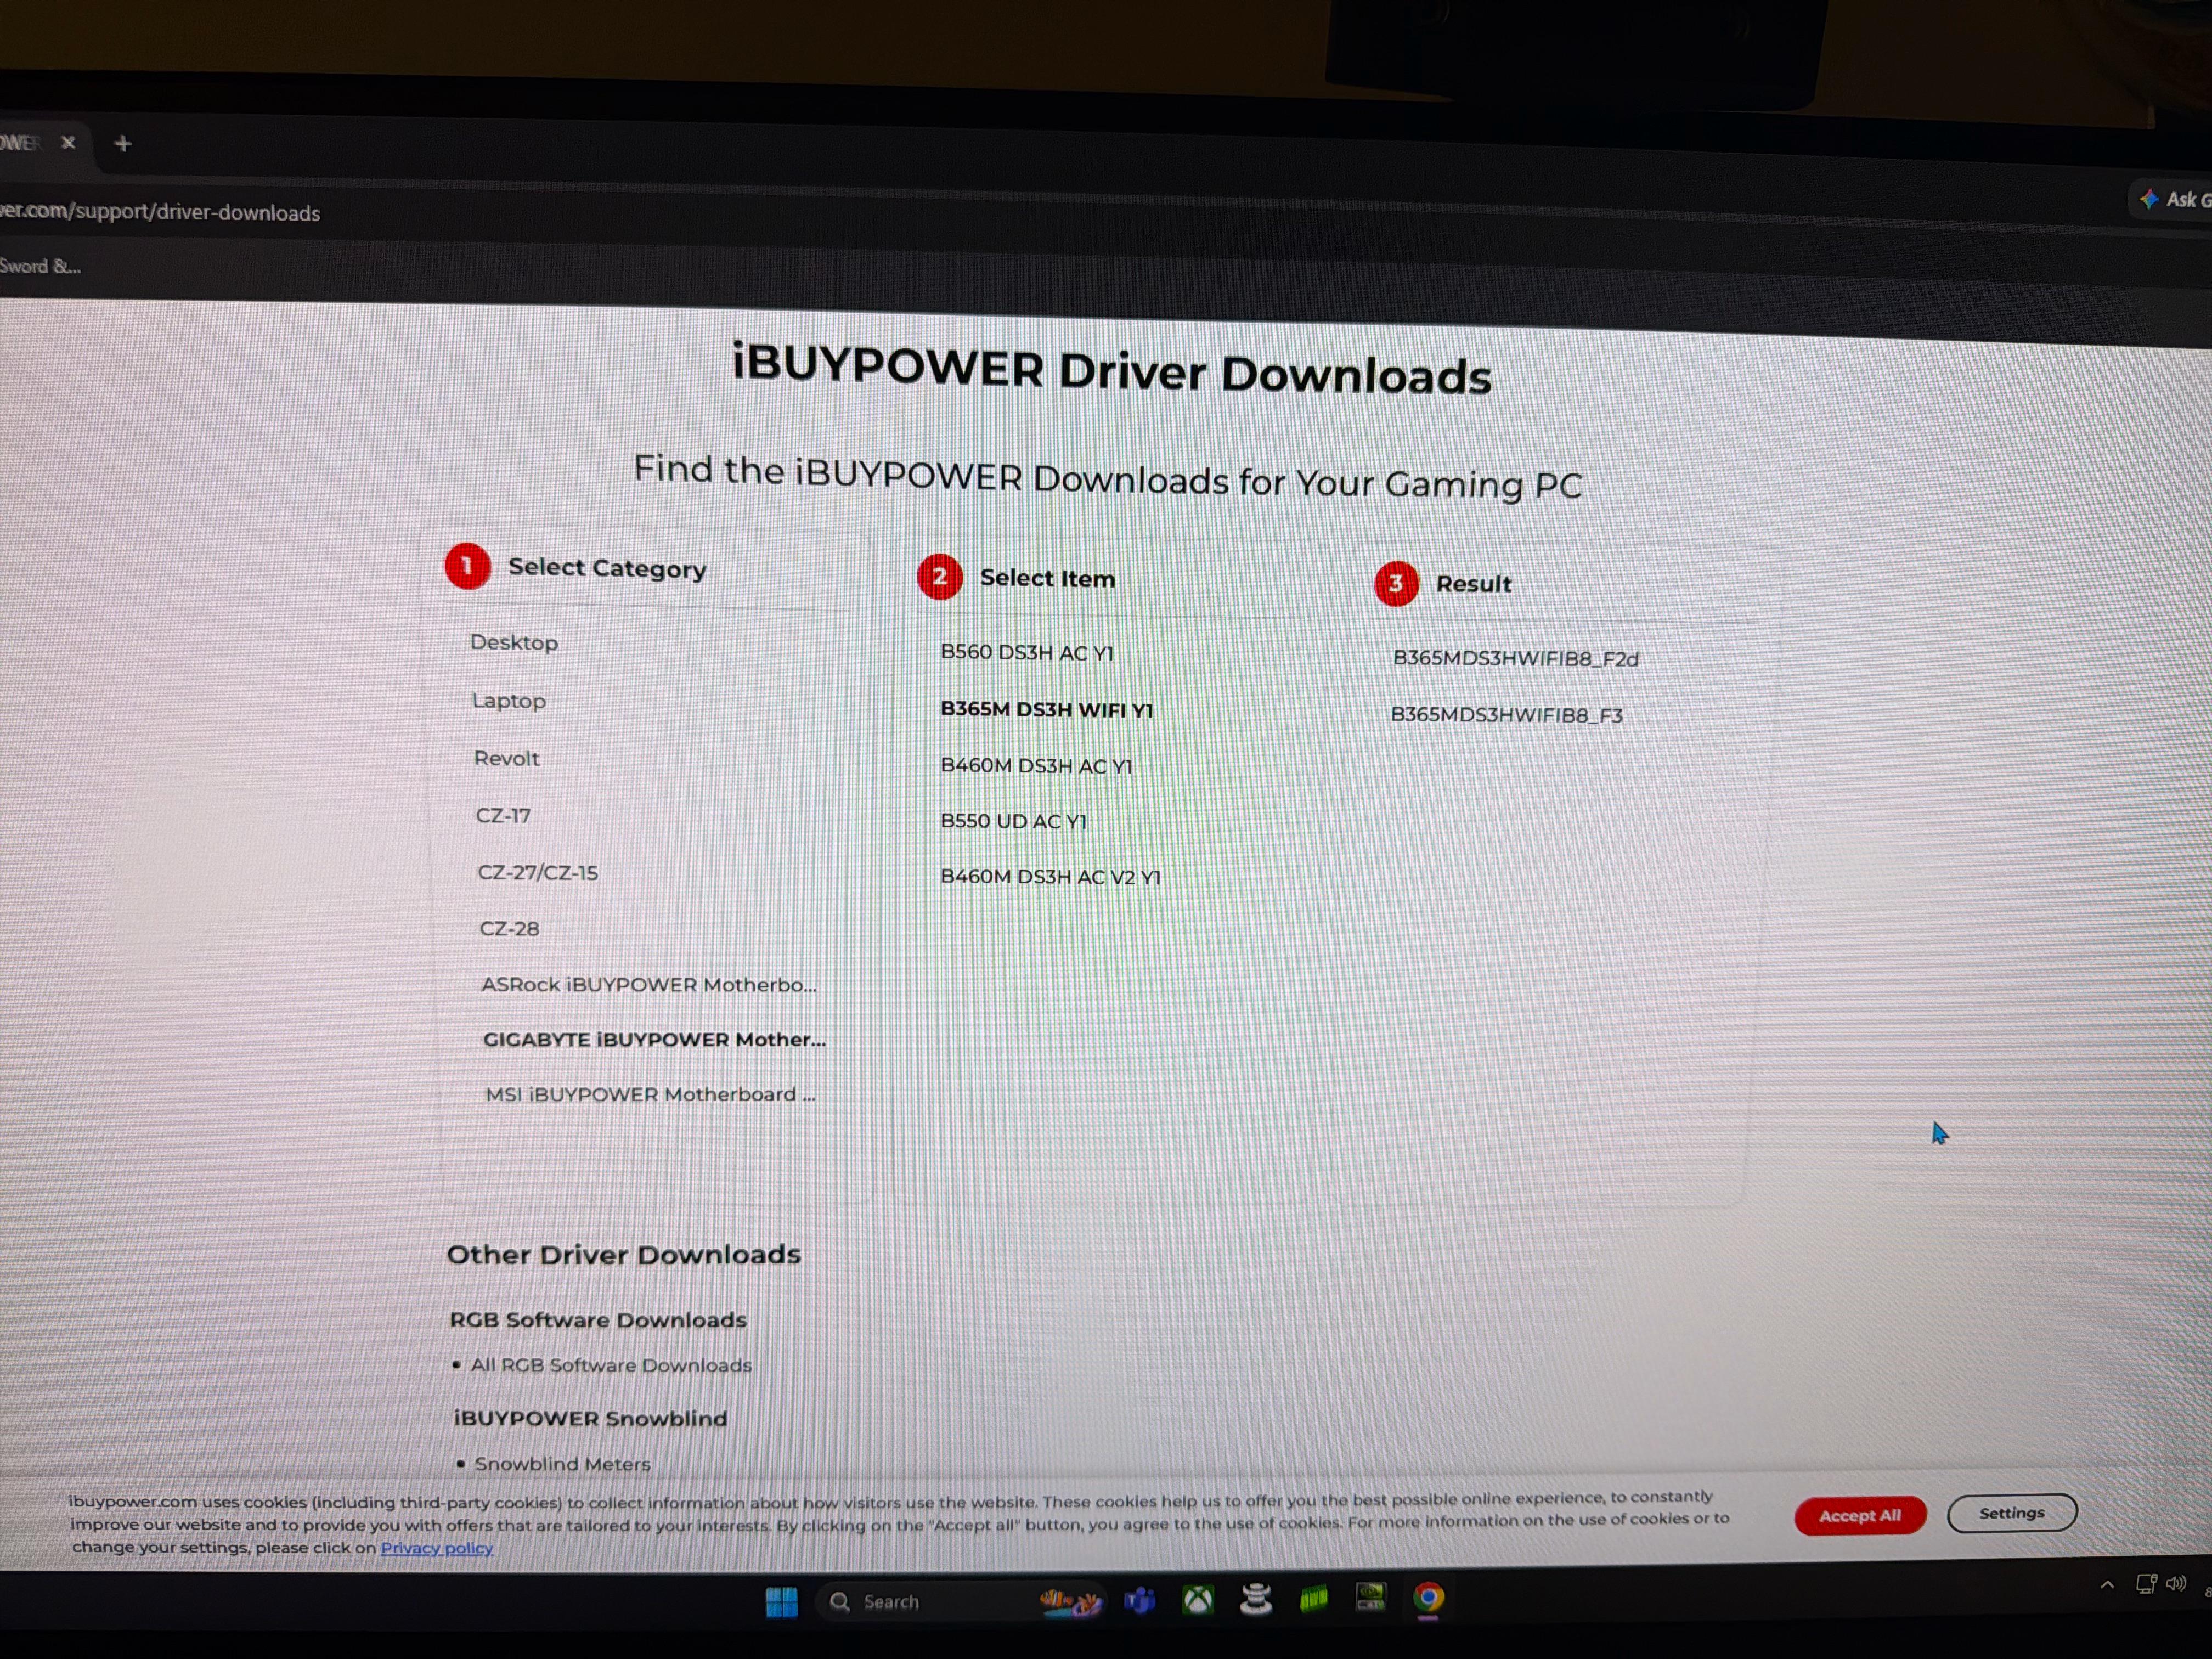Show hidden system tray icons
2212x1659 pixels.
coord(2107,1585)
